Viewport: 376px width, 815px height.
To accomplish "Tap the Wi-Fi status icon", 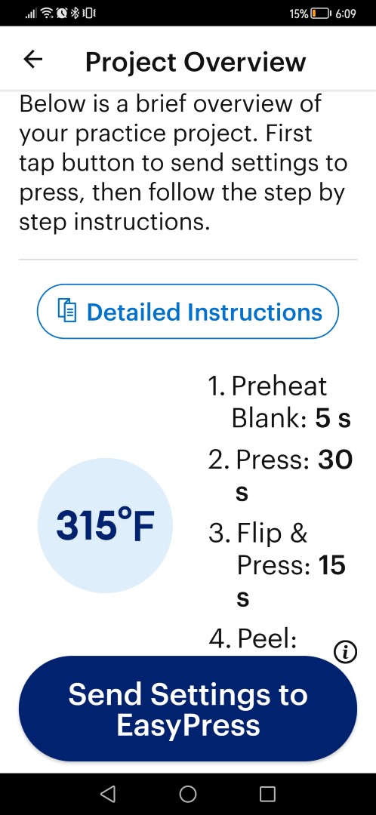I will click(x=48, y=14).
